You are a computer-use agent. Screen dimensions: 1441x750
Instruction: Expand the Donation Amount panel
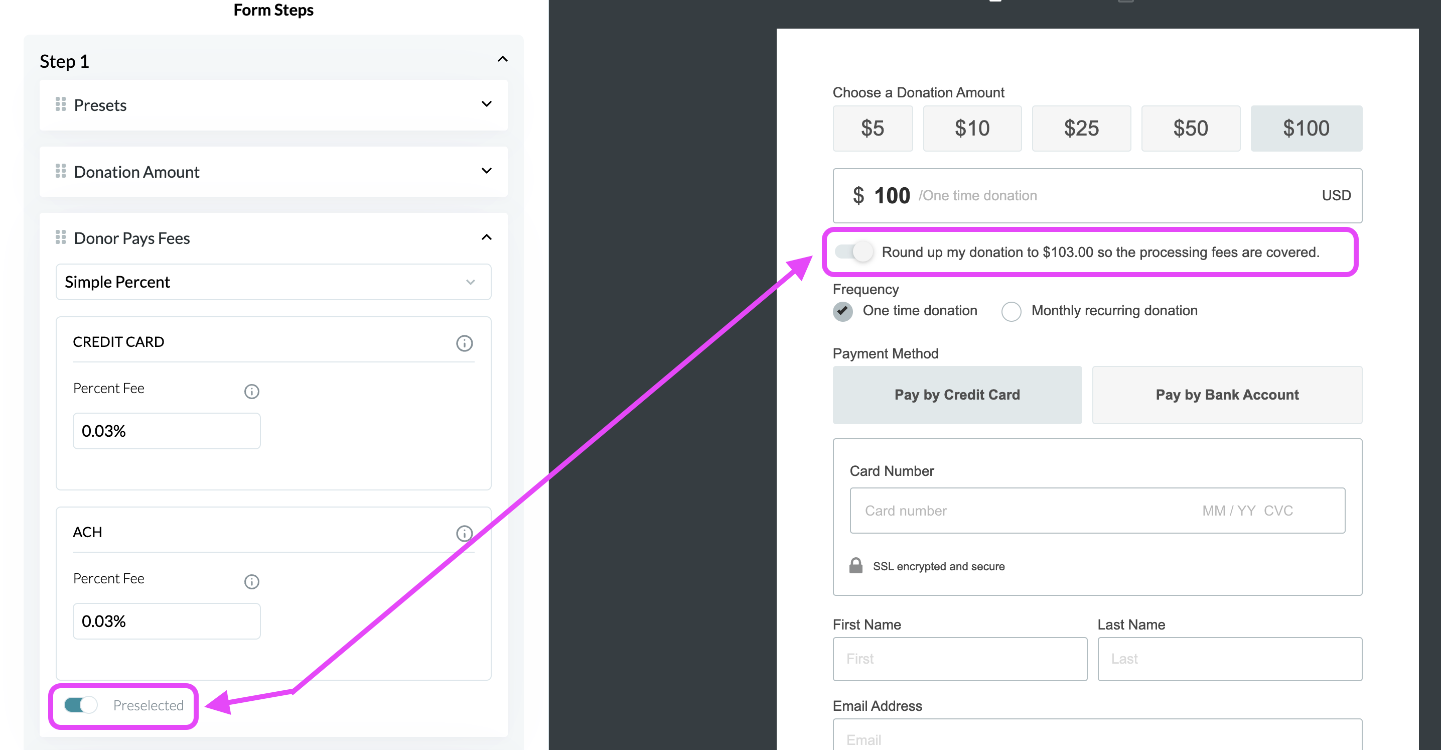pos(486,171)
